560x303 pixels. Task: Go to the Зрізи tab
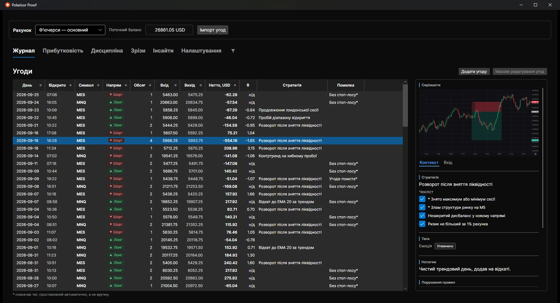[x=138, y=51]
